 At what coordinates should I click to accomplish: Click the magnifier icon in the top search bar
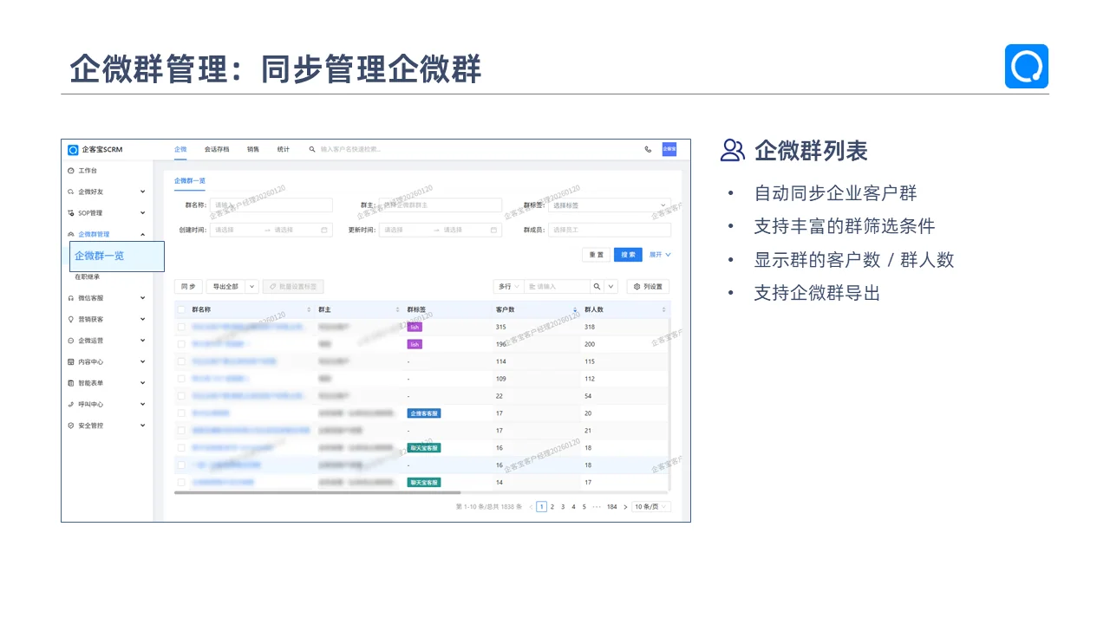coord(312,149)
